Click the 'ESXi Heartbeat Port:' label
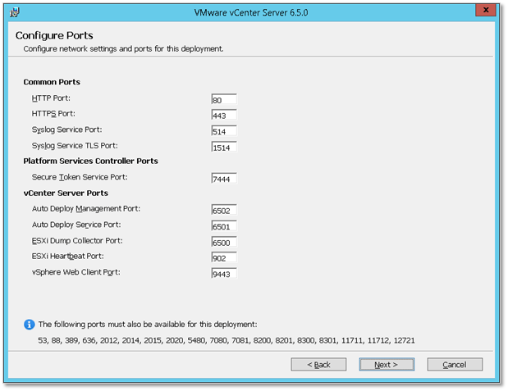Image resolution: width=508 pixels, height=391 pixels. [68, 256]
